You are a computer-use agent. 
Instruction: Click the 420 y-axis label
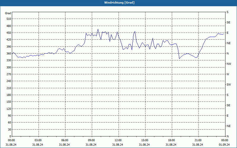pyautogui.click(x=9, y=40)
